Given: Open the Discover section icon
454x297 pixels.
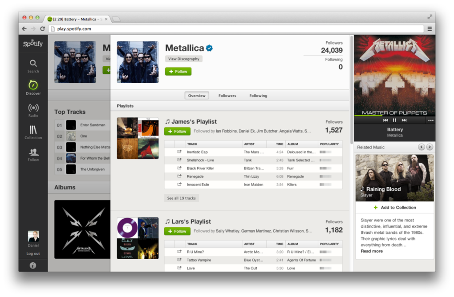Looking at the screenshot, I should coord(33,88).
